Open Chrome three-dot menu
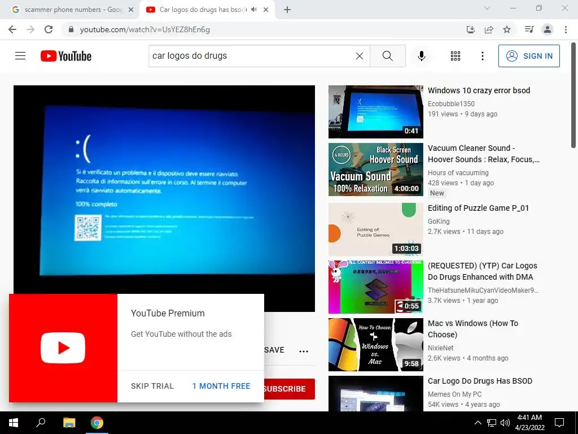The height and width of the screenshot is (434, 578). pos(566,29)
